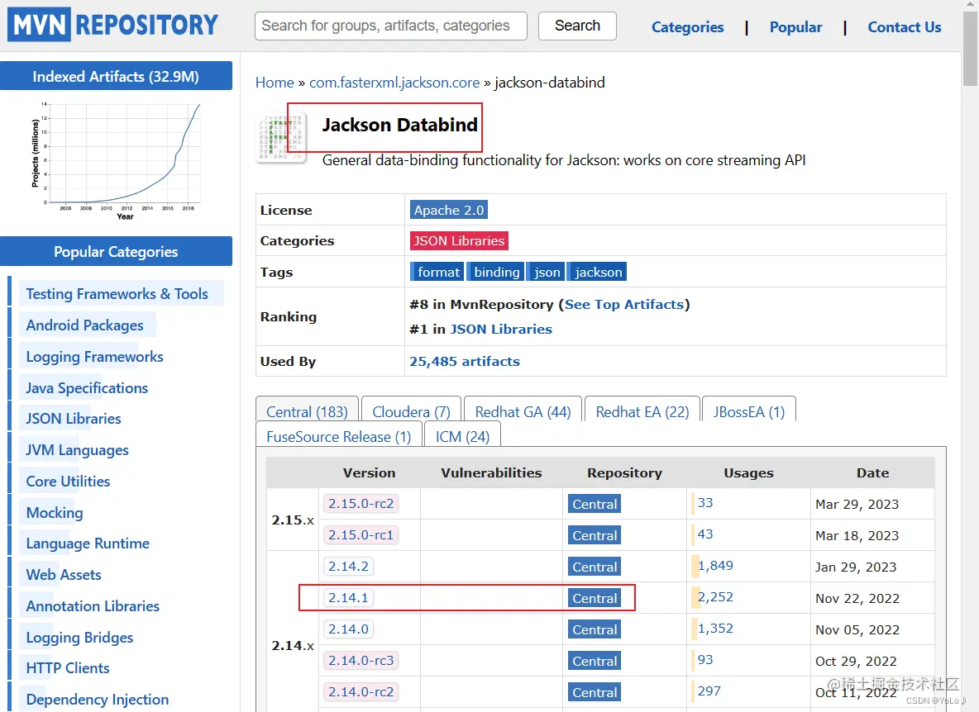This screenshot has width=979, height=712.
Task: Click the page vertical scrollbar thumb
Action: pos(970,49)
